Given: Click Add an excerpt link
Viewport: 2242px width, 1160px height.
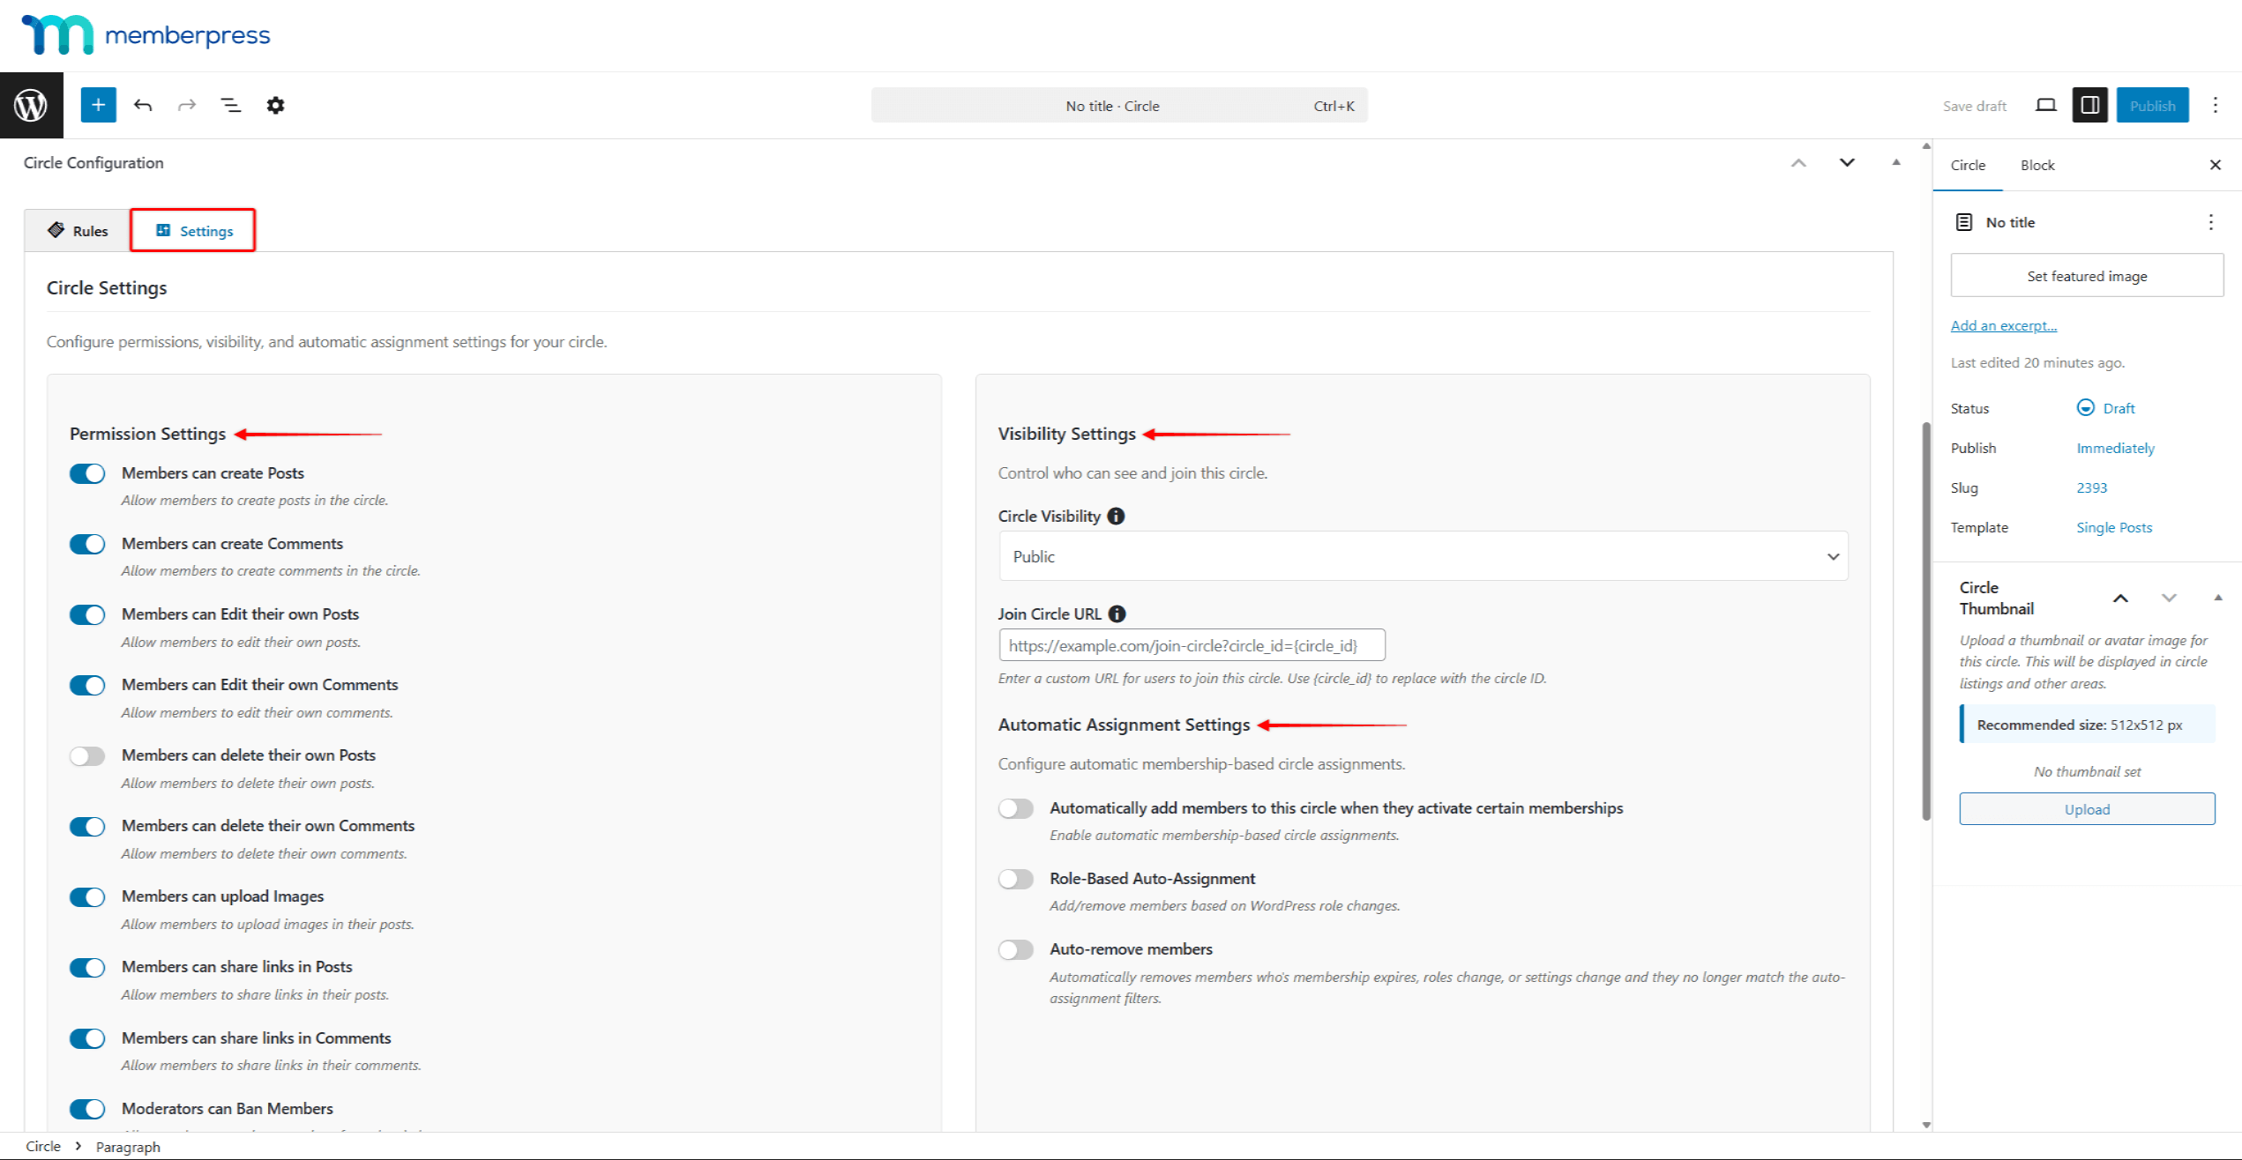Looking at the screenshot, I should pyautogui.click(x=2003, y=326).
